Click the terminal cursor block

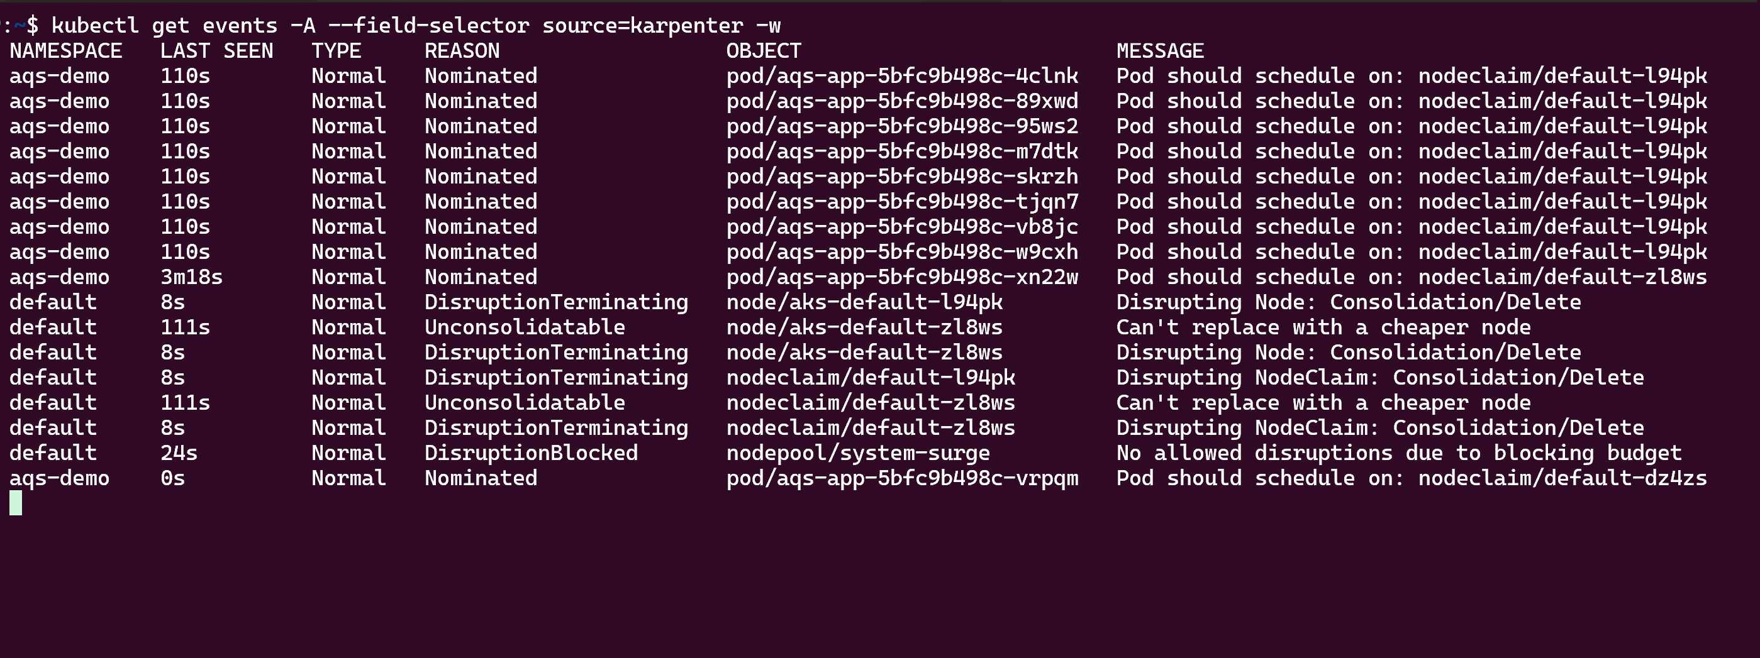[16, 503]
